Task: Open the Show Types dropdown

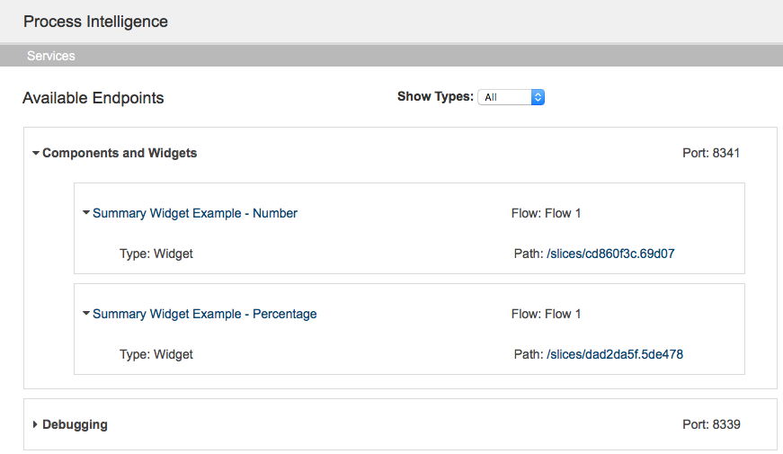Action: click(x=511, y=97)
